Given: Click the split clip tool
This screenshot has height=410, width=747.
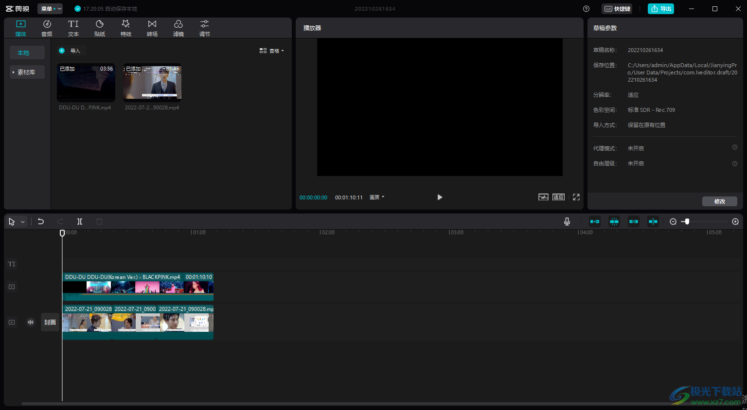Looking at the screenshot, I should click(x=80, y=221).
